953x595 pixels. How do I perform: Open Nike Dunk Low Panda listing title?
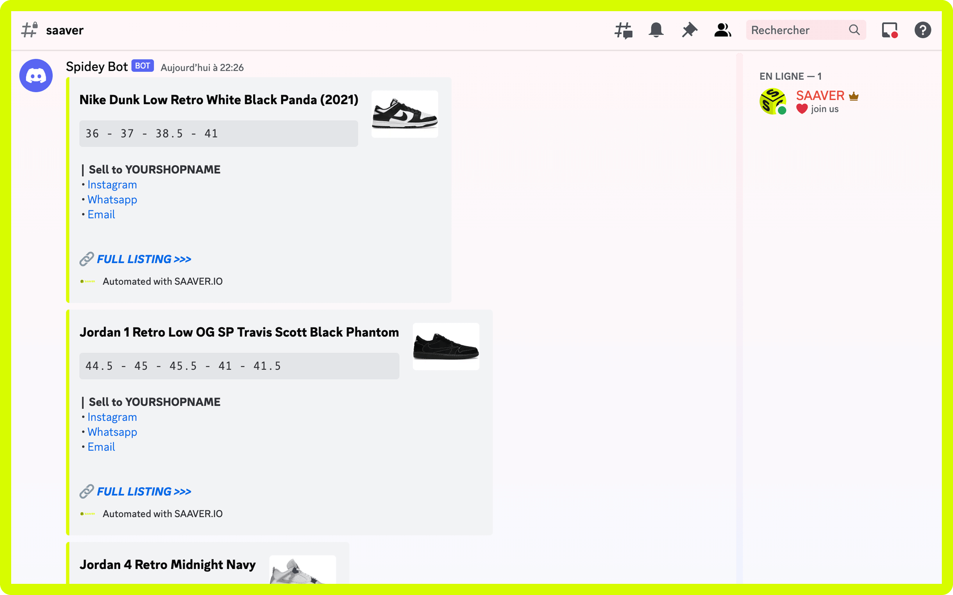(219, 100)
